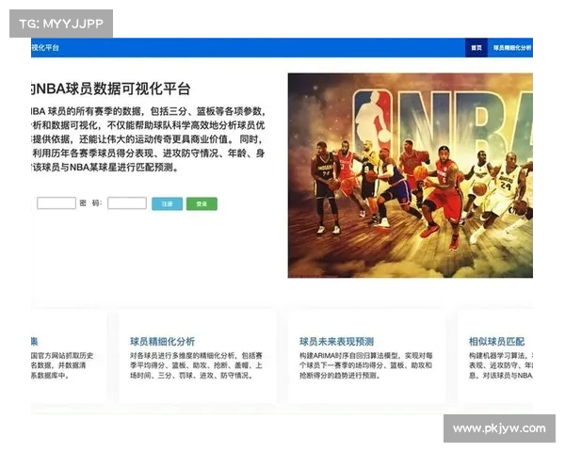The width and height of the screenshot is (565, 452).
Task: Open the 首页 navigation tab
Action: [476, 48]
